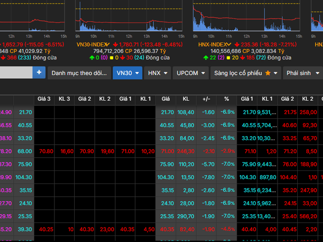Open the Phái sinh derivatives dropdown
Image resolution: width=323 pixels, height=242 pixels.
coord(302,73)
